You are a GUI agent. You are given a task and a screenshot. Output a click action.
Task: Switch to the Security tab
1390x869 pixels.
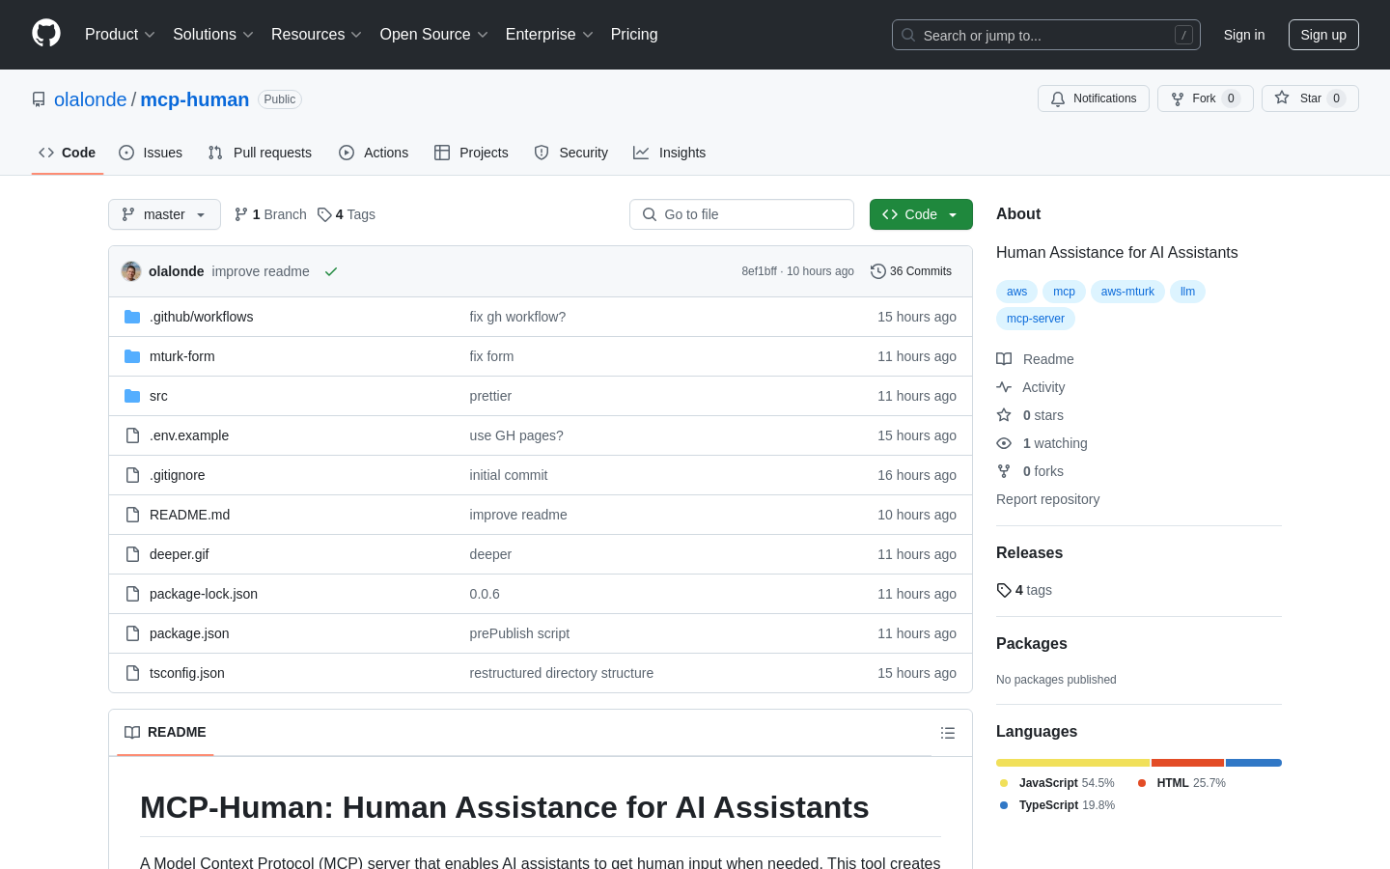(x=571, y=153)
